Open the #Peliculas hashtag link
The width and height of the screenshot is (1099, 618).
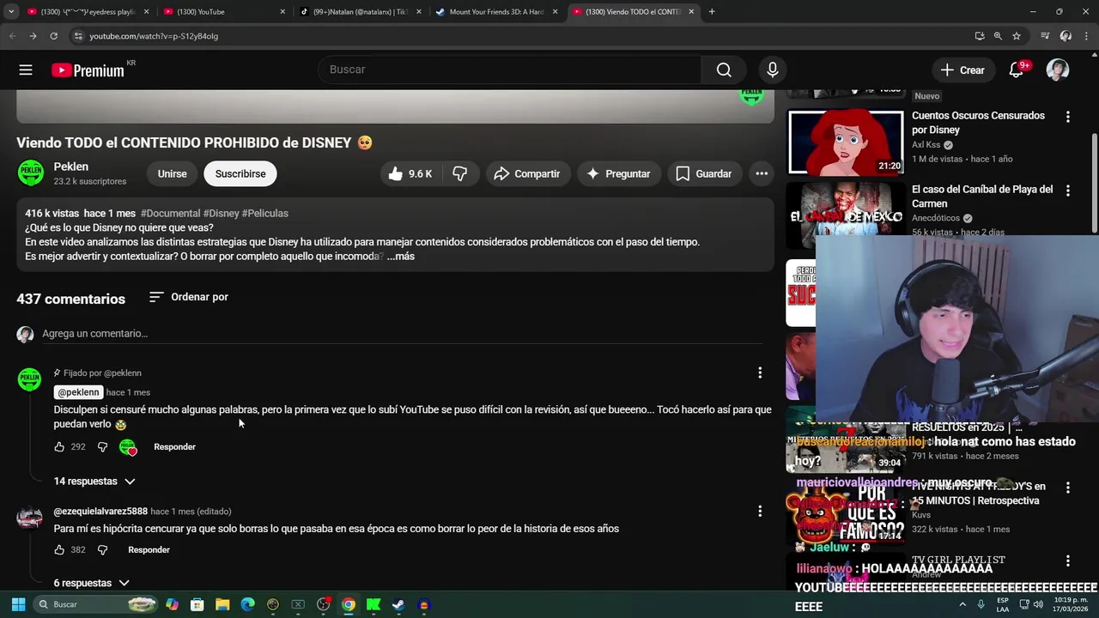[264, 213]
